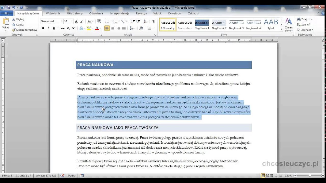Image resolution: width=326 pixels, height=183 pixels.
Task: Justify the paragraph text
Action: 124,28
